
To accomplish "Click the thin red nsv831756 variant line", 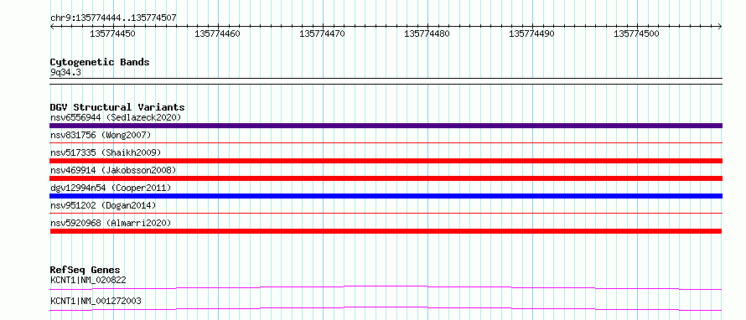I will pos(386,142).
